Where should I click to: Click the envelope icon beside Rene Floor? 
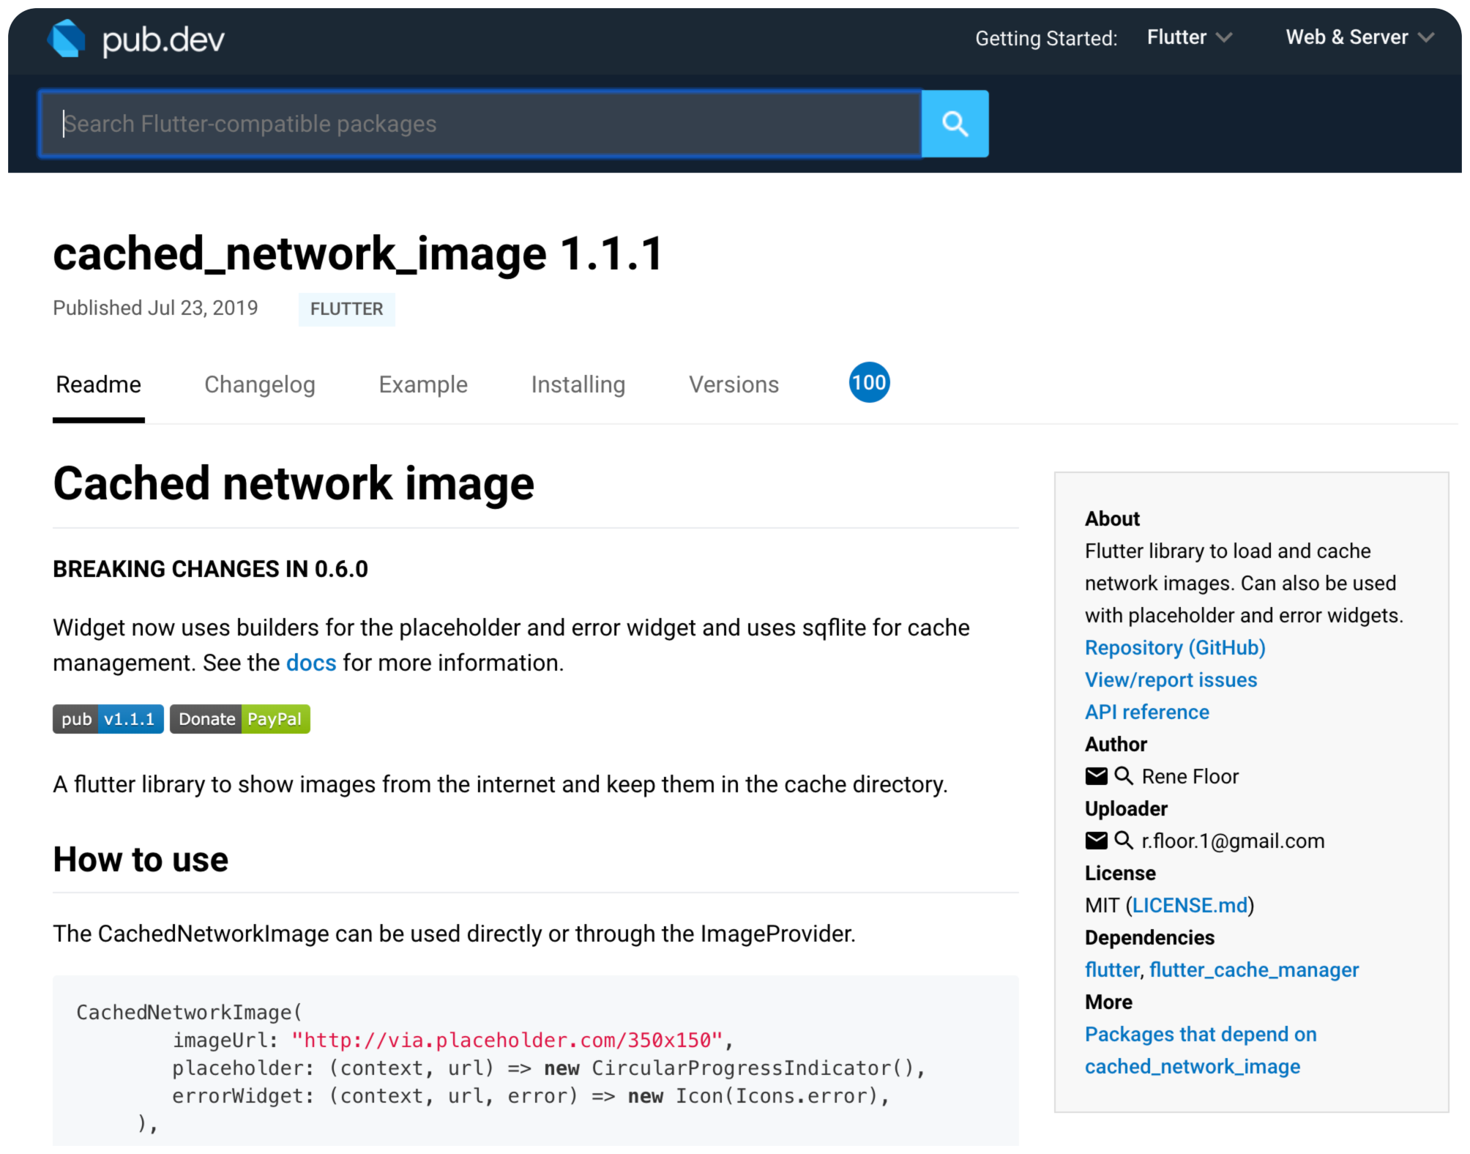click(1096, 776)
